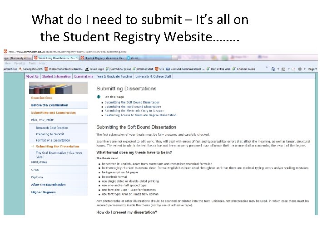Open Research Best Practice sidebar link

[52, 127]
